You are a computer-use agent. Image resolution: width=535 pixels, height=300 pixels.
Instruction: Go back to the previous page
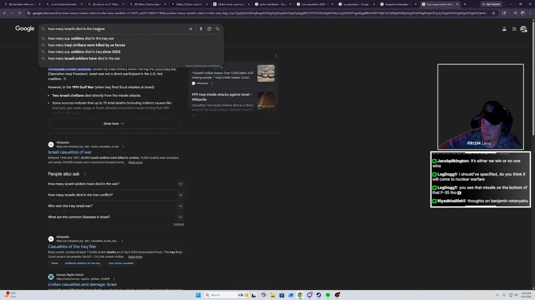5,13
